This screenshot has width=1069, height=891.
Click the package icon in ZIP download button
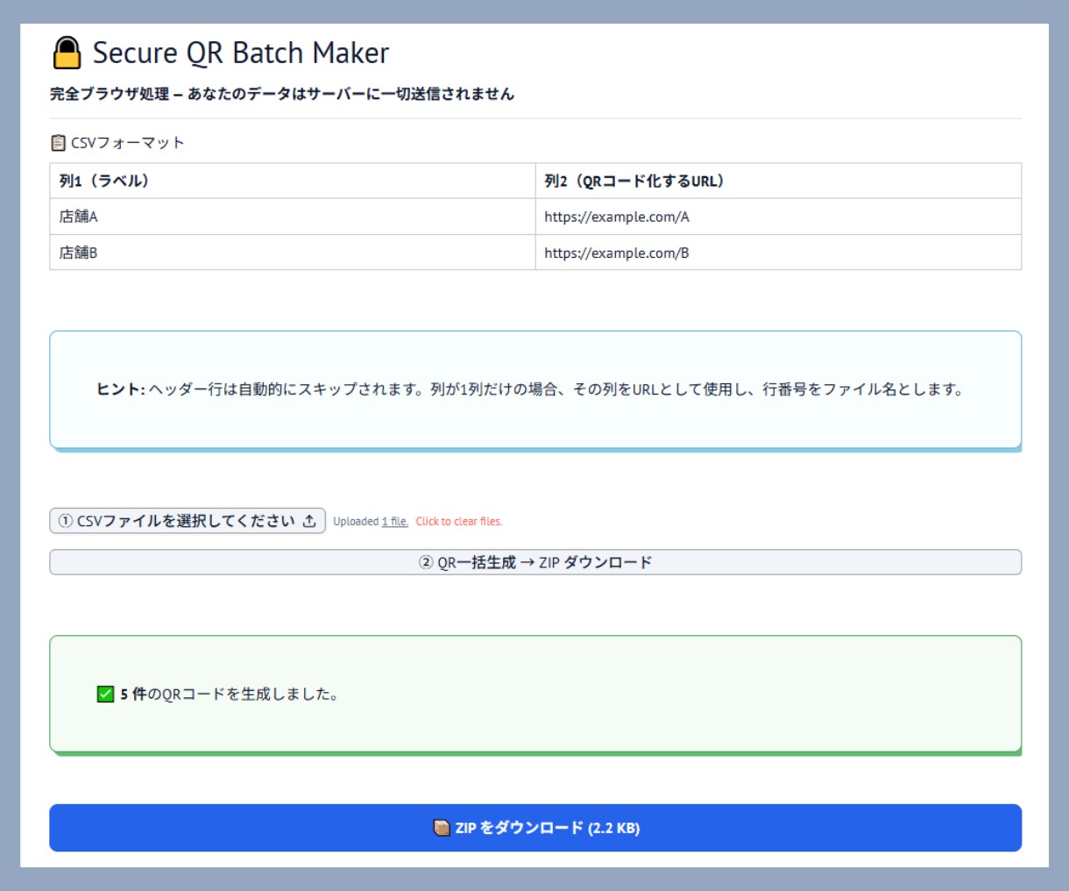point(442,828)
